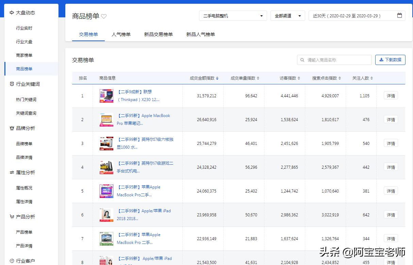Expand the 全部渠道 channel dropdown
Image resolution: width=413 pixels, height=265 pixels.
click(x=287, y=15)
